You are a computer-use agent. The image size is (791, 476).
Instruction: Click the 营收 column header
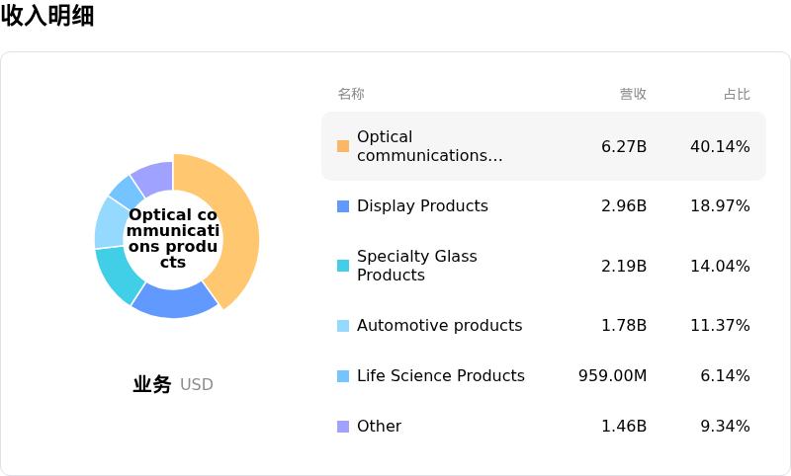point(633,94)
